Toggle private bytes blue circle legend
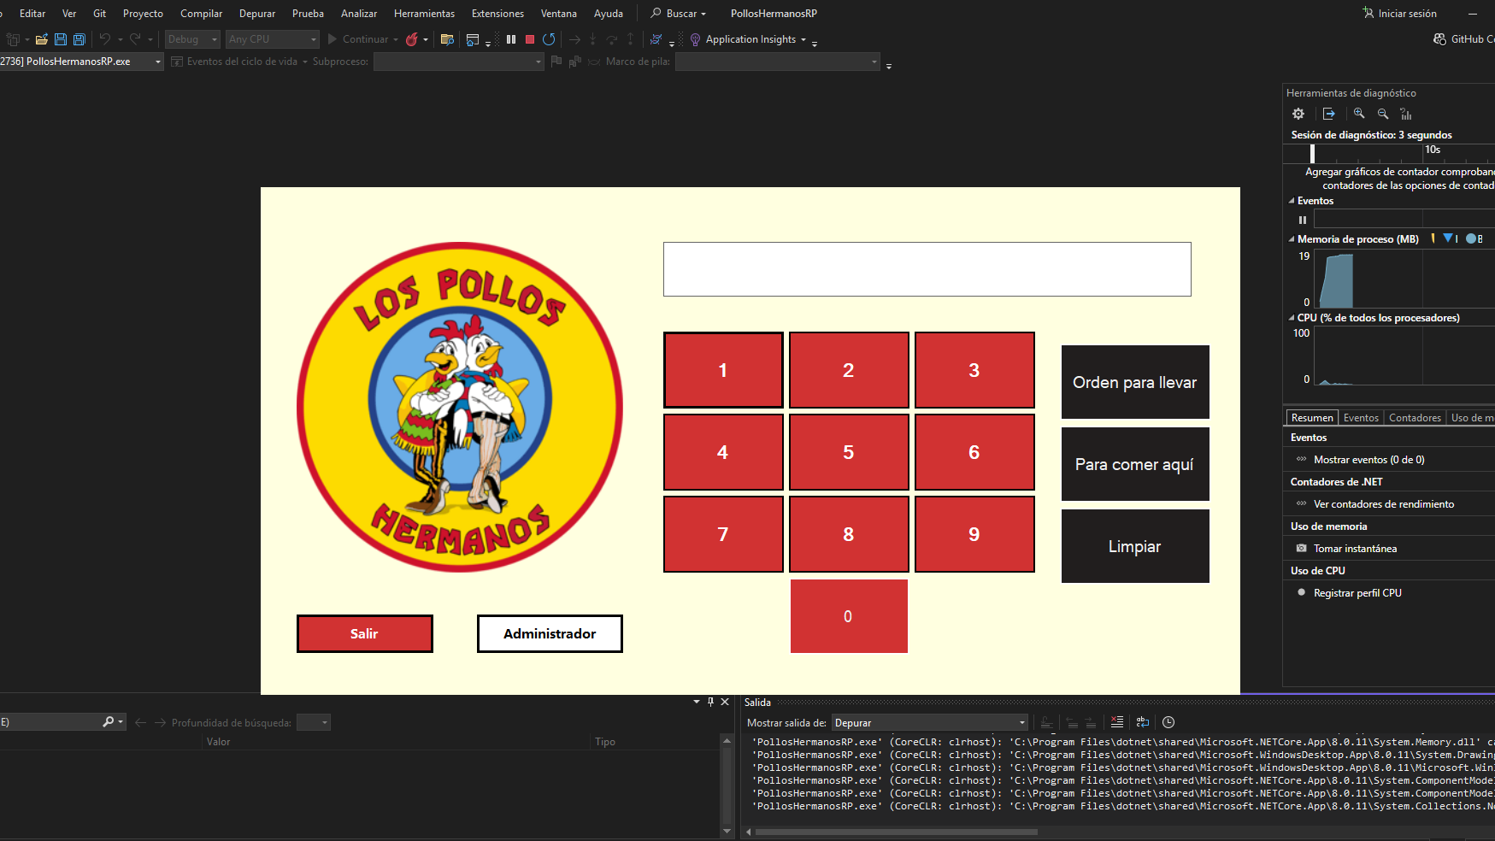 point(1471,238)
